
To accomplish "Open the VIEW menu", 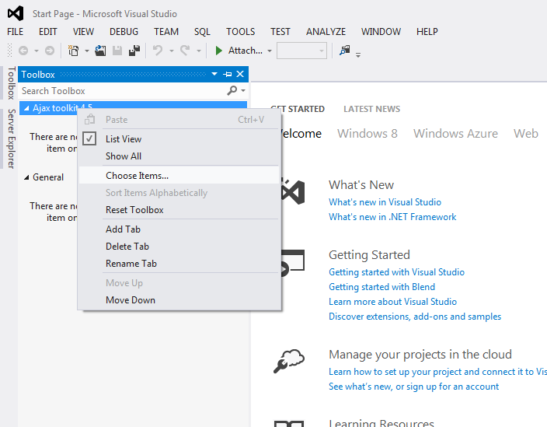I will [x=83, y=32].
